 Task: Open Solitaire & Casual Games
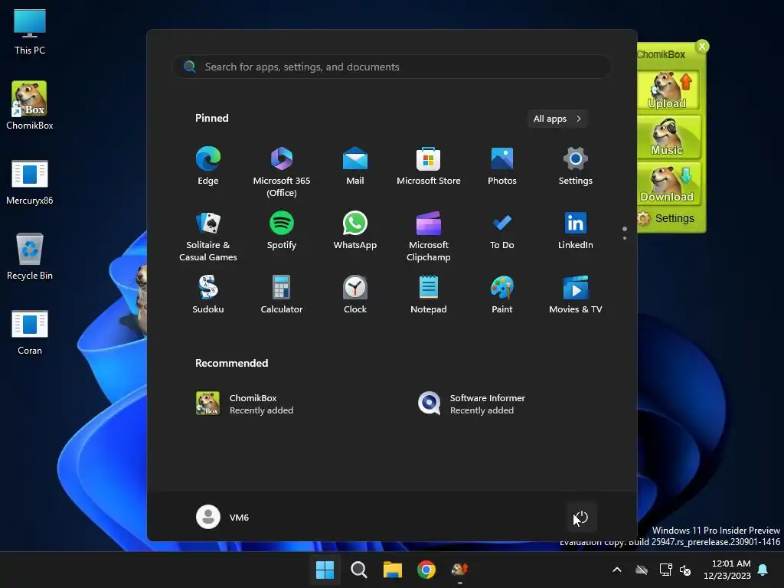coord(208,236)
